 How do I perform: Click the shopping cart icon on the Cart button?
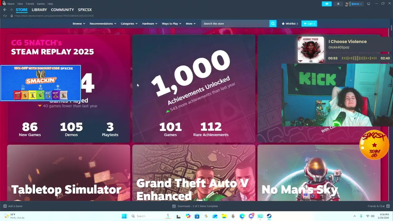pyautogui.click(x=305, y=24)
